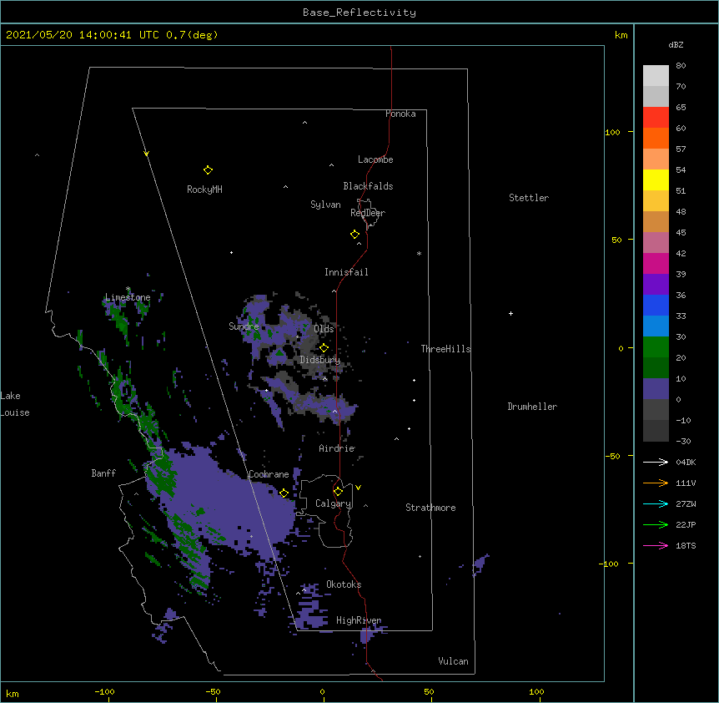Click the RedDeer city label
The width and height of the screenshot is (719, 703).
coord(368,213)
